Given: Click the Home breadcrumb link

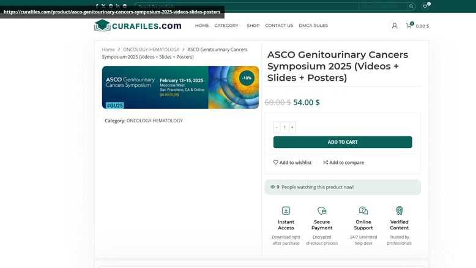Looking at the screenshot, I should coord(108,50).
